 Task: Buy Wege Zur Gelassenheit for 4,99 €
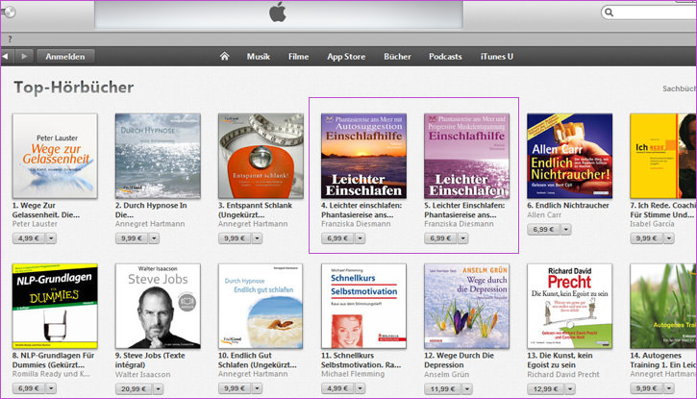(x=29, y=238)
